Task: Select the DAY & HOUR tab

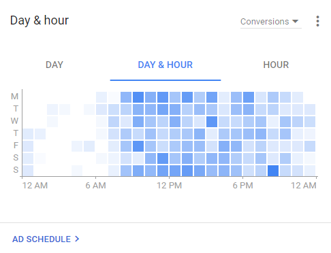Action: pos(165,65)
